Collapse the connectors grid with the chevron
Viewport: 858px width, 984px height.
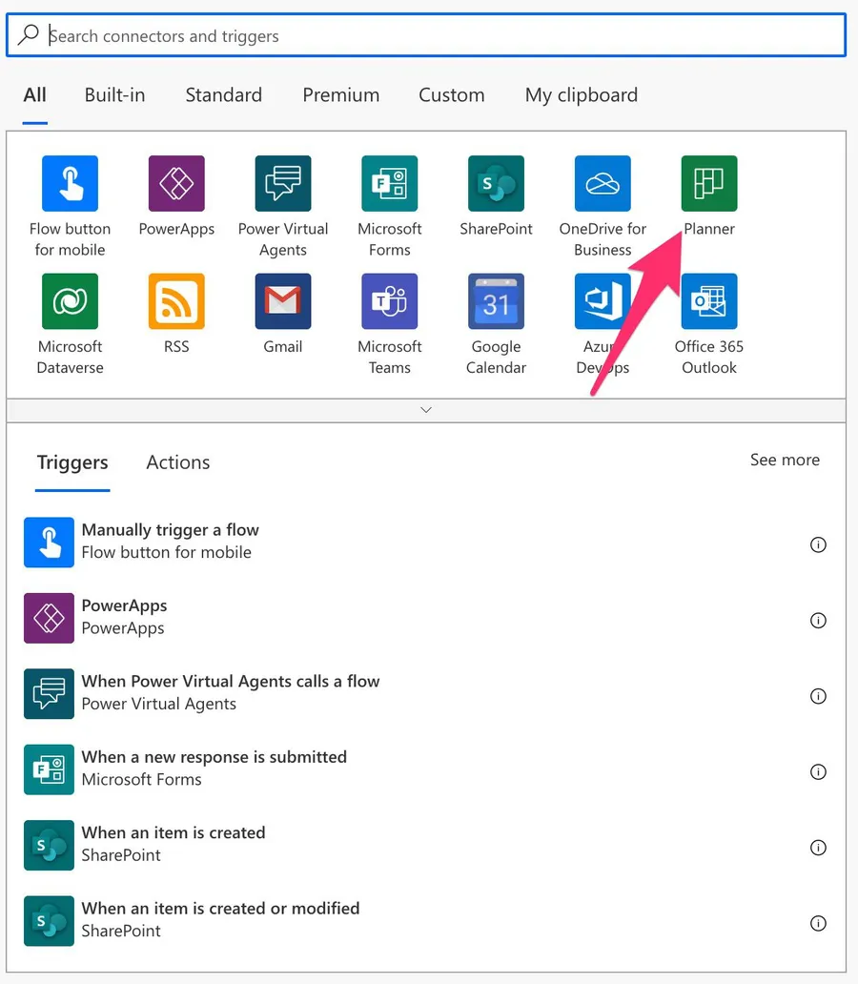(x=426, y=410)
